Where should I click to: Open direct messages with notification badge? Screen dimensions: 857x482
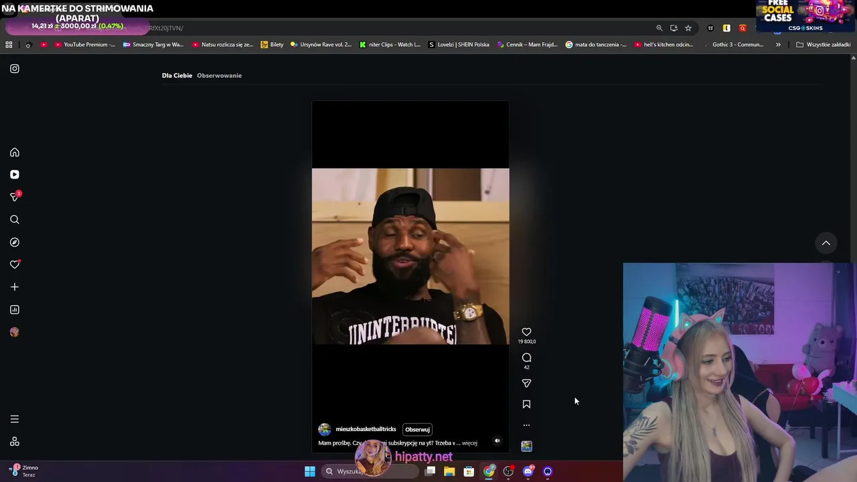[15, 197]
